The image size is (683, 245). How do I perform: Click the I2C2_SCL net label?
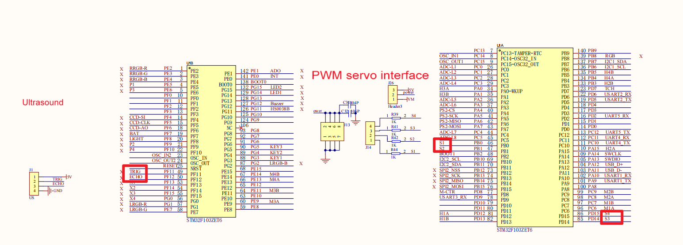click(x=450, y=159)
